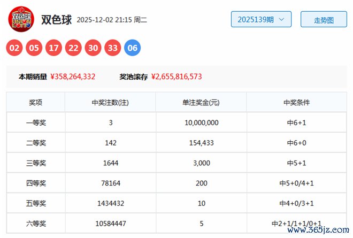Click blue ball number 06

point(133,48)
